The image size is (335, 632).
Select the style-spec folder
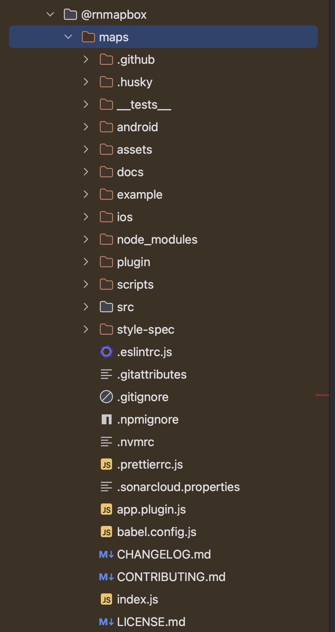(x=146, y=329)
